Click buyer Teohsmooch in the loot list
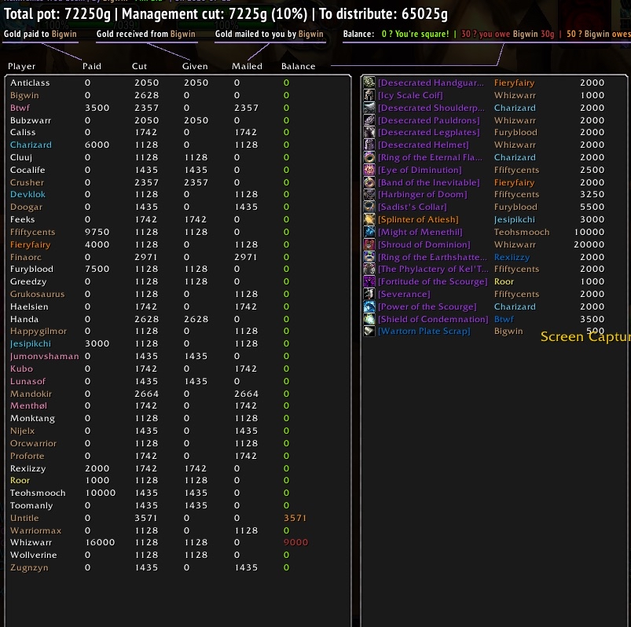631x627 pixels. [522, 233]
